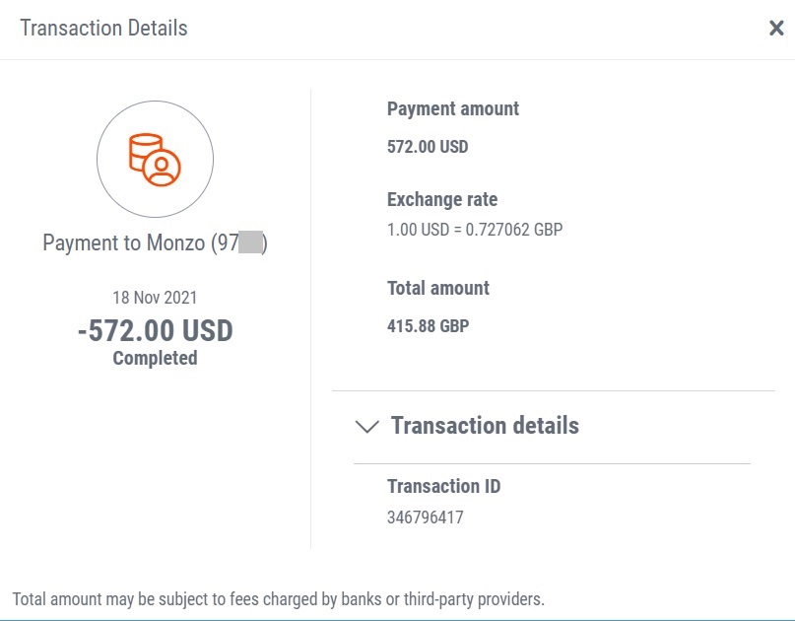
Task: Click the 572.00 USD payment amount value
Action: 428,147
